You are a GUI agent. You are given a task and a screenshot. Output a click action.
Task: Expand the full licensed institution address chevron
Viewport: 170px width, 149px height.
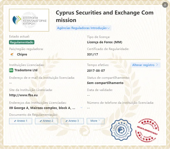pos(82,108)
